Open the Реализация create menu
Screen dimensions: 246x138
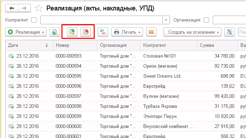coord(26,32)
